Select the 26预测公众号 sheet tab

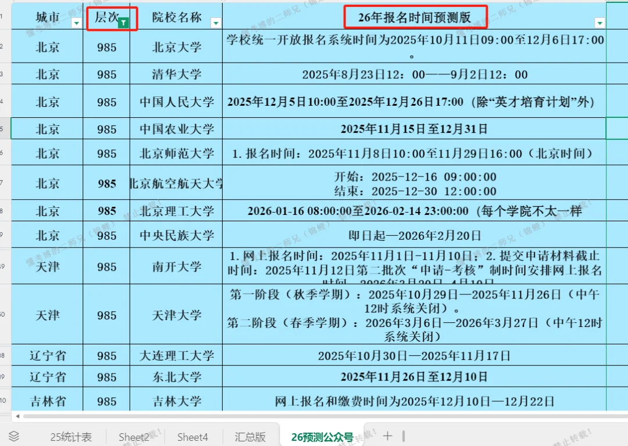(322, 437)
